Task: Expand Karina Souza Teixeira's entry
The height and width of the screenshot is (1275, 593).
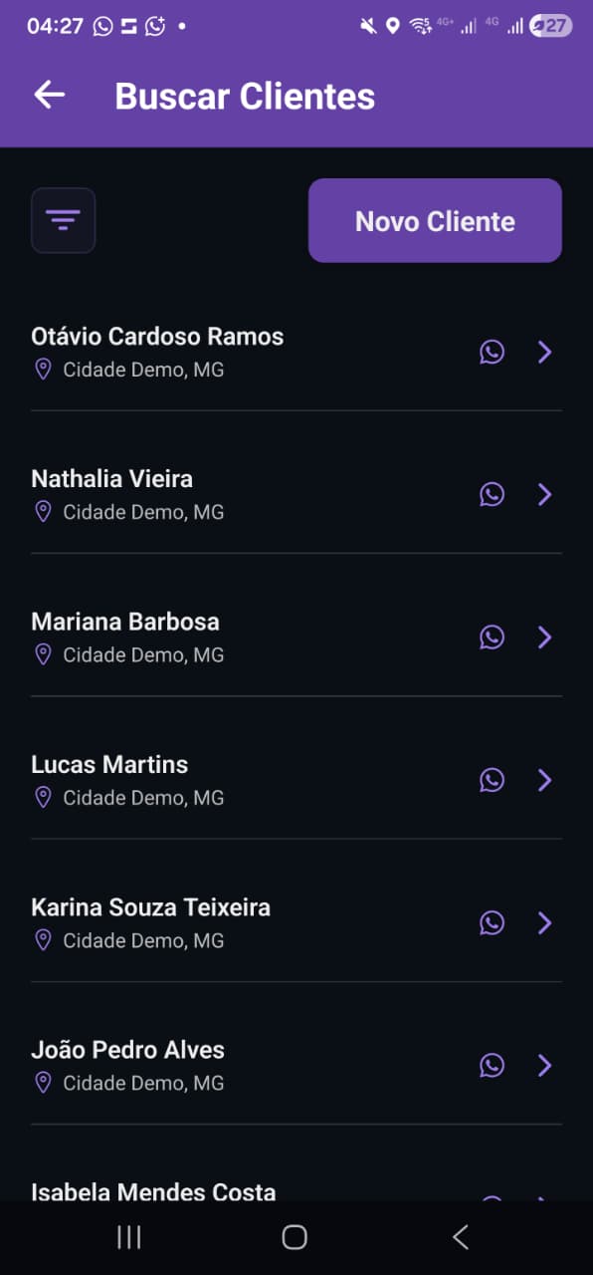Action: pyautogui.click(x=545, y=922)
